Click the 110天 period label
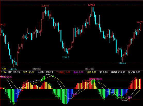Viewport: 143px width, 106px height. coord(3,69)
